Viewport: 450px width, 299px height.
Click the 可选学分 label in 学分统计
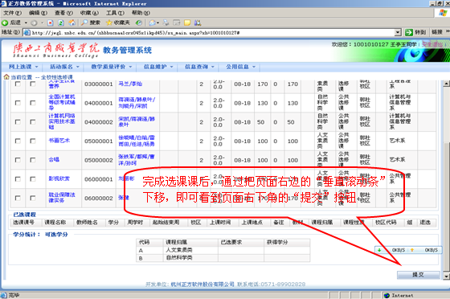[56, 235]
